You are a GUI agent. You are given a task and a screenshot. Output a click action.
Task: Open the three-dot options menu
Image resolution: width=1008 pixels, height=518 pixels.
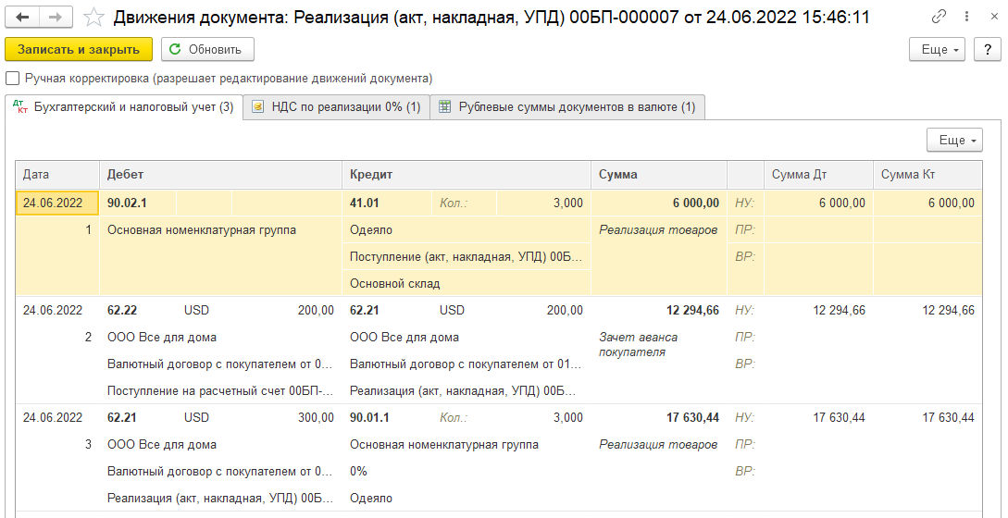point(967,18)
